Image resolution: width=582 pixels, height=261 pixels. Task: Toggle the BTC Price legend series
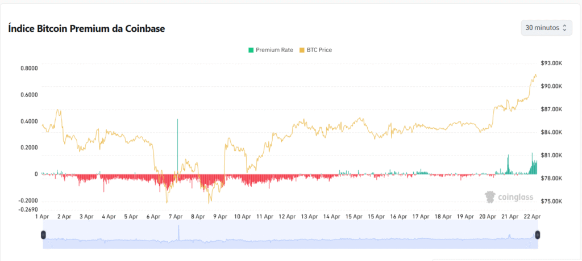315,50
